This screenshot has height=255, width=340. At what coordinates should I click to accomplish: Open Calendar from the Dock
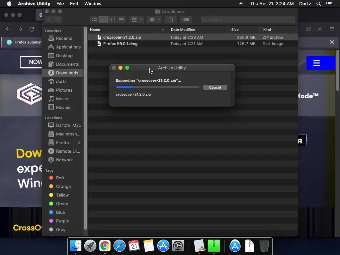[134, 246]
